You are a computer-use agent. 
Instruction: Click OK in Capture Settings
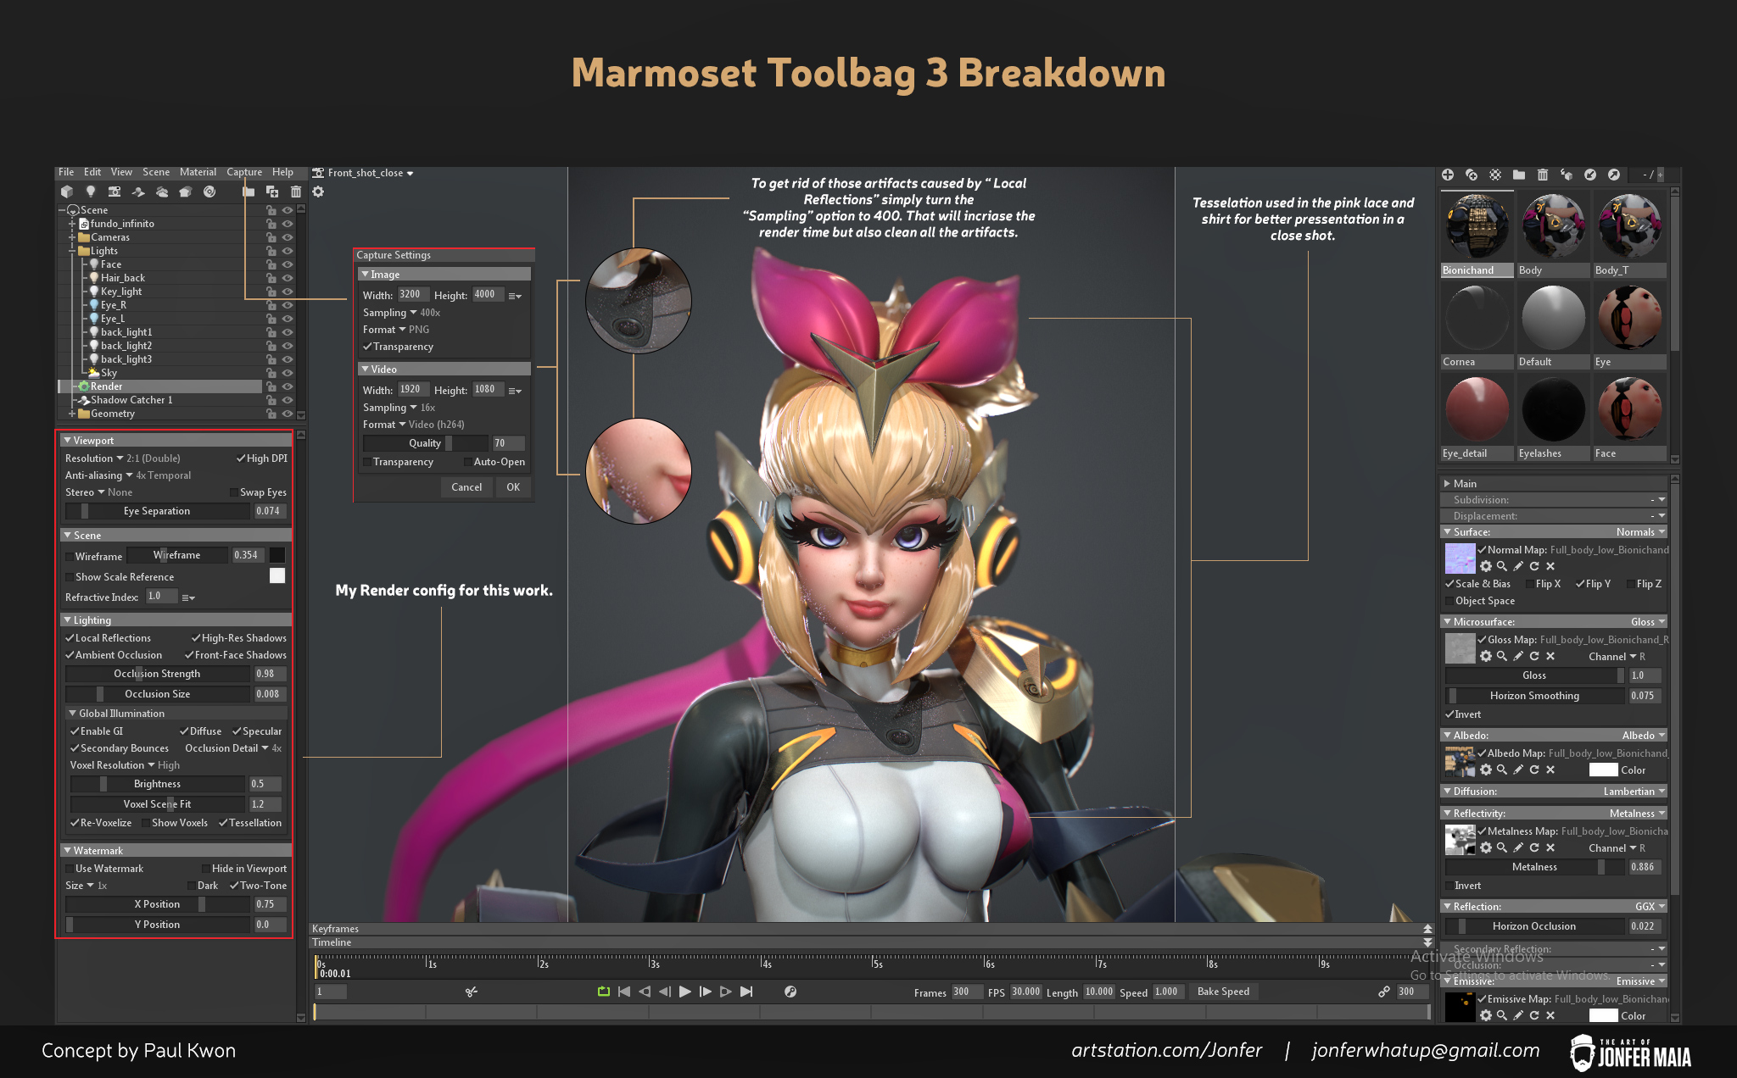click(513, 487)
